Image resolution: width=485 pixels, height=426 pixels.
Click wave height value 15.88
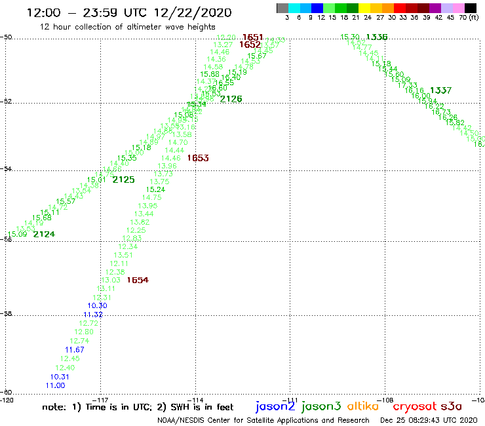point(210,74)
